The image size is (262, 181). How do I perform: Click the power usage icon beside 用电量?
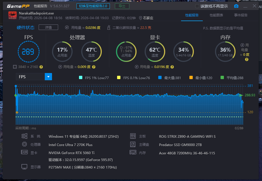66,27
